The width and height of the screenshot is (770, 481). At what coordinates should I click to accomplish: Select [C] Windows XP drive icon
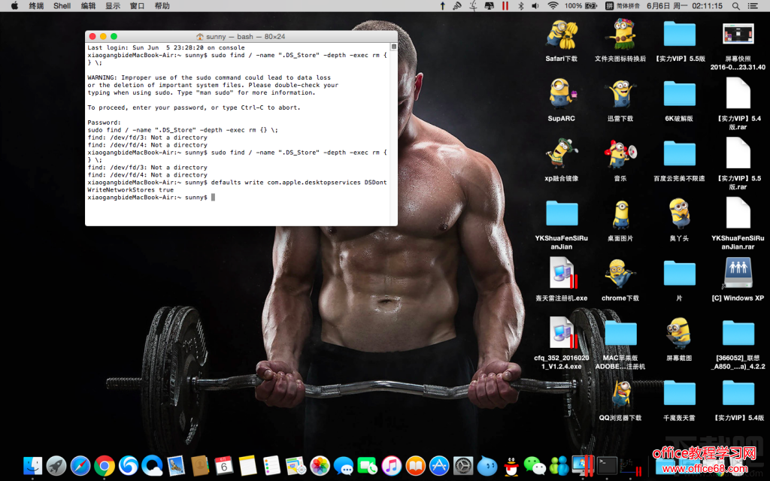point(738,273)
